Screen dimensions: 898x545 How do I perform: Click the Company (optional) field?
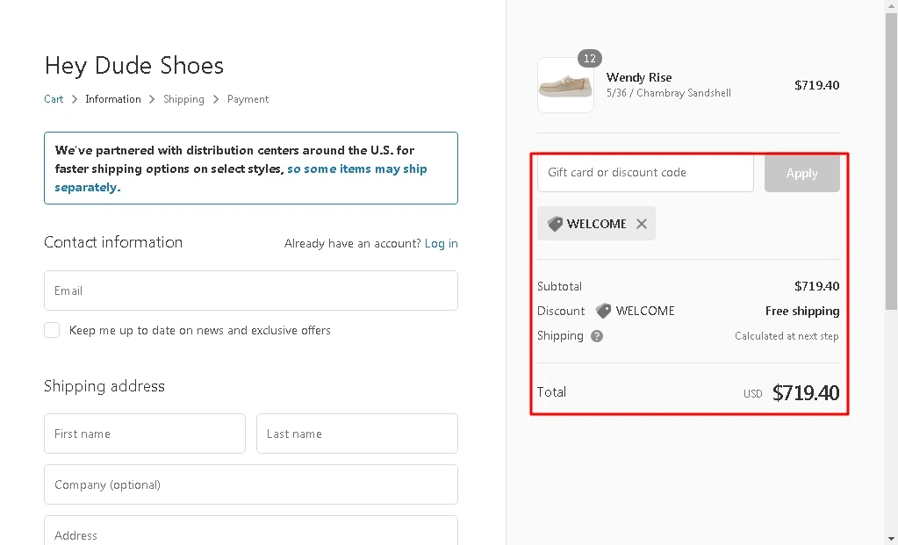251,484
